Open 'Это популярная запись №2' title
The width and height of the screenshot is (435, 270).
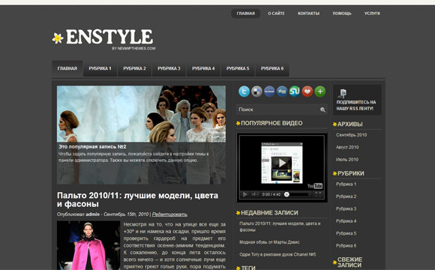(92, 147)
